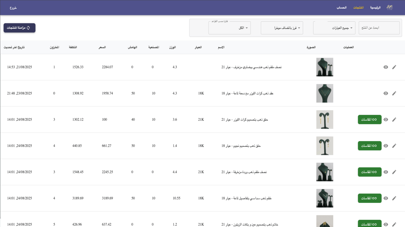405x227 pixels.
Task: Click the ابحث عن المنتج search field
Action: point(379,28)
